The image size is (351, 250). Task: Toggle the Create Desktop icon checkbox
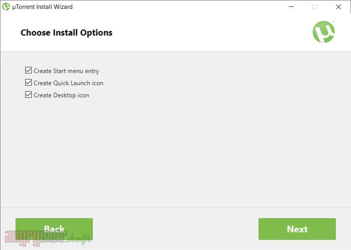[28, 95]
